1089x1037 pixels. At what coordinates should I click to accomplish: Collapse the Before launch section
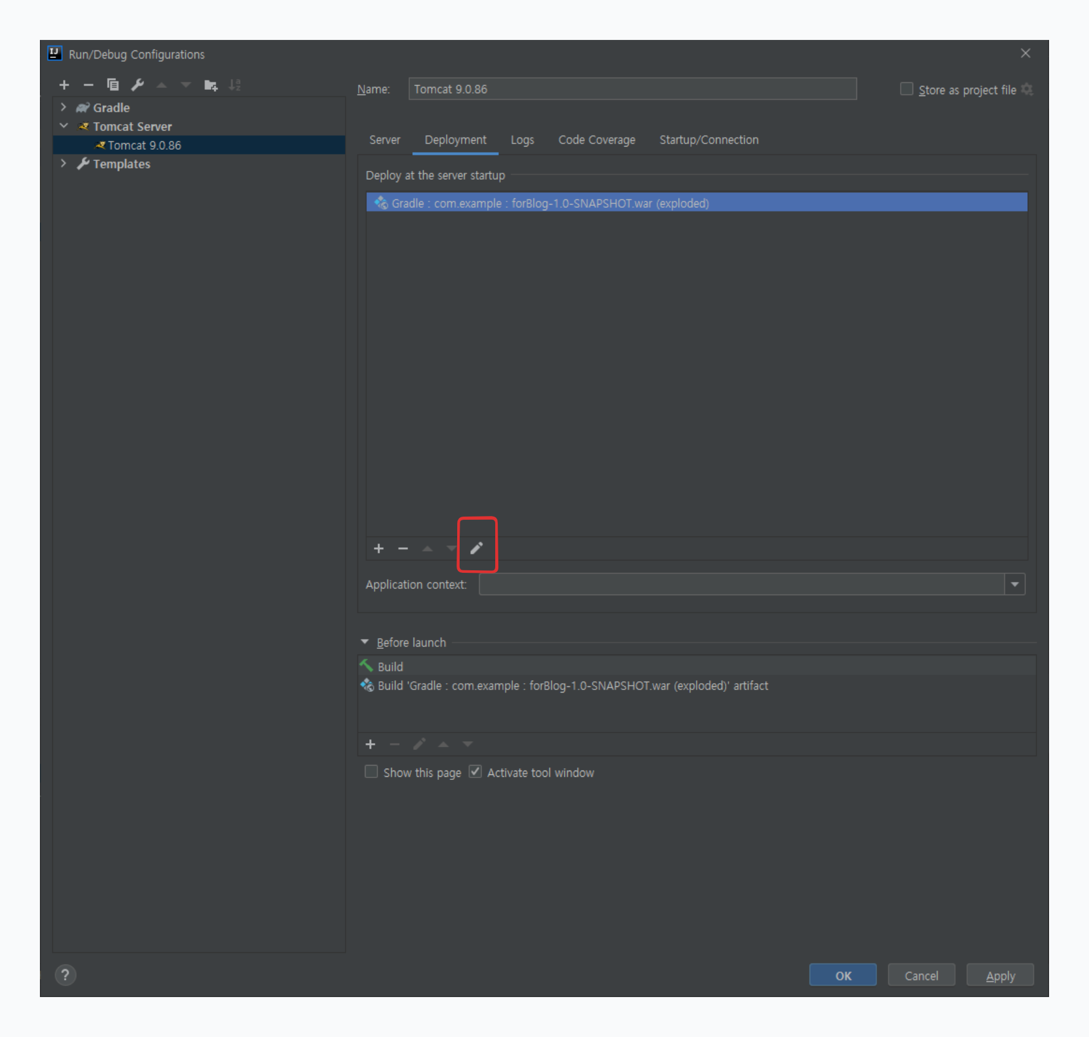(365, 642)
